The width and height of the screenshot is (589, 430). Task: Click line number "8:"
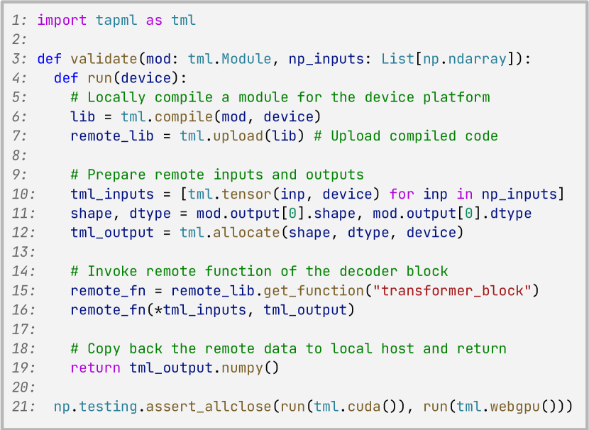(x=18, y=155)
